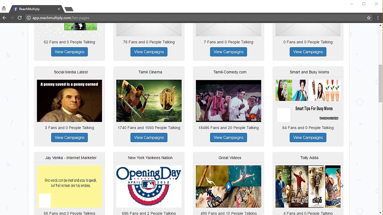View Campaigns for the 76 Fans page

[x=149, y=52]
